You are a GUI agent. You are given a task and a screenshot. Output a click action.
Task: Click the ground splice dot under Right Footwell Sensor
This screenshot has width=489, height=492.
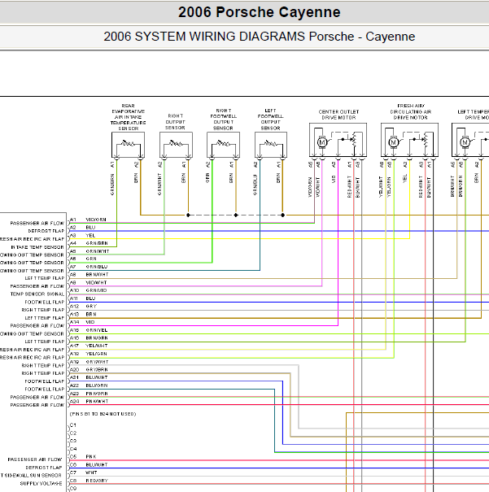(236, 216)
